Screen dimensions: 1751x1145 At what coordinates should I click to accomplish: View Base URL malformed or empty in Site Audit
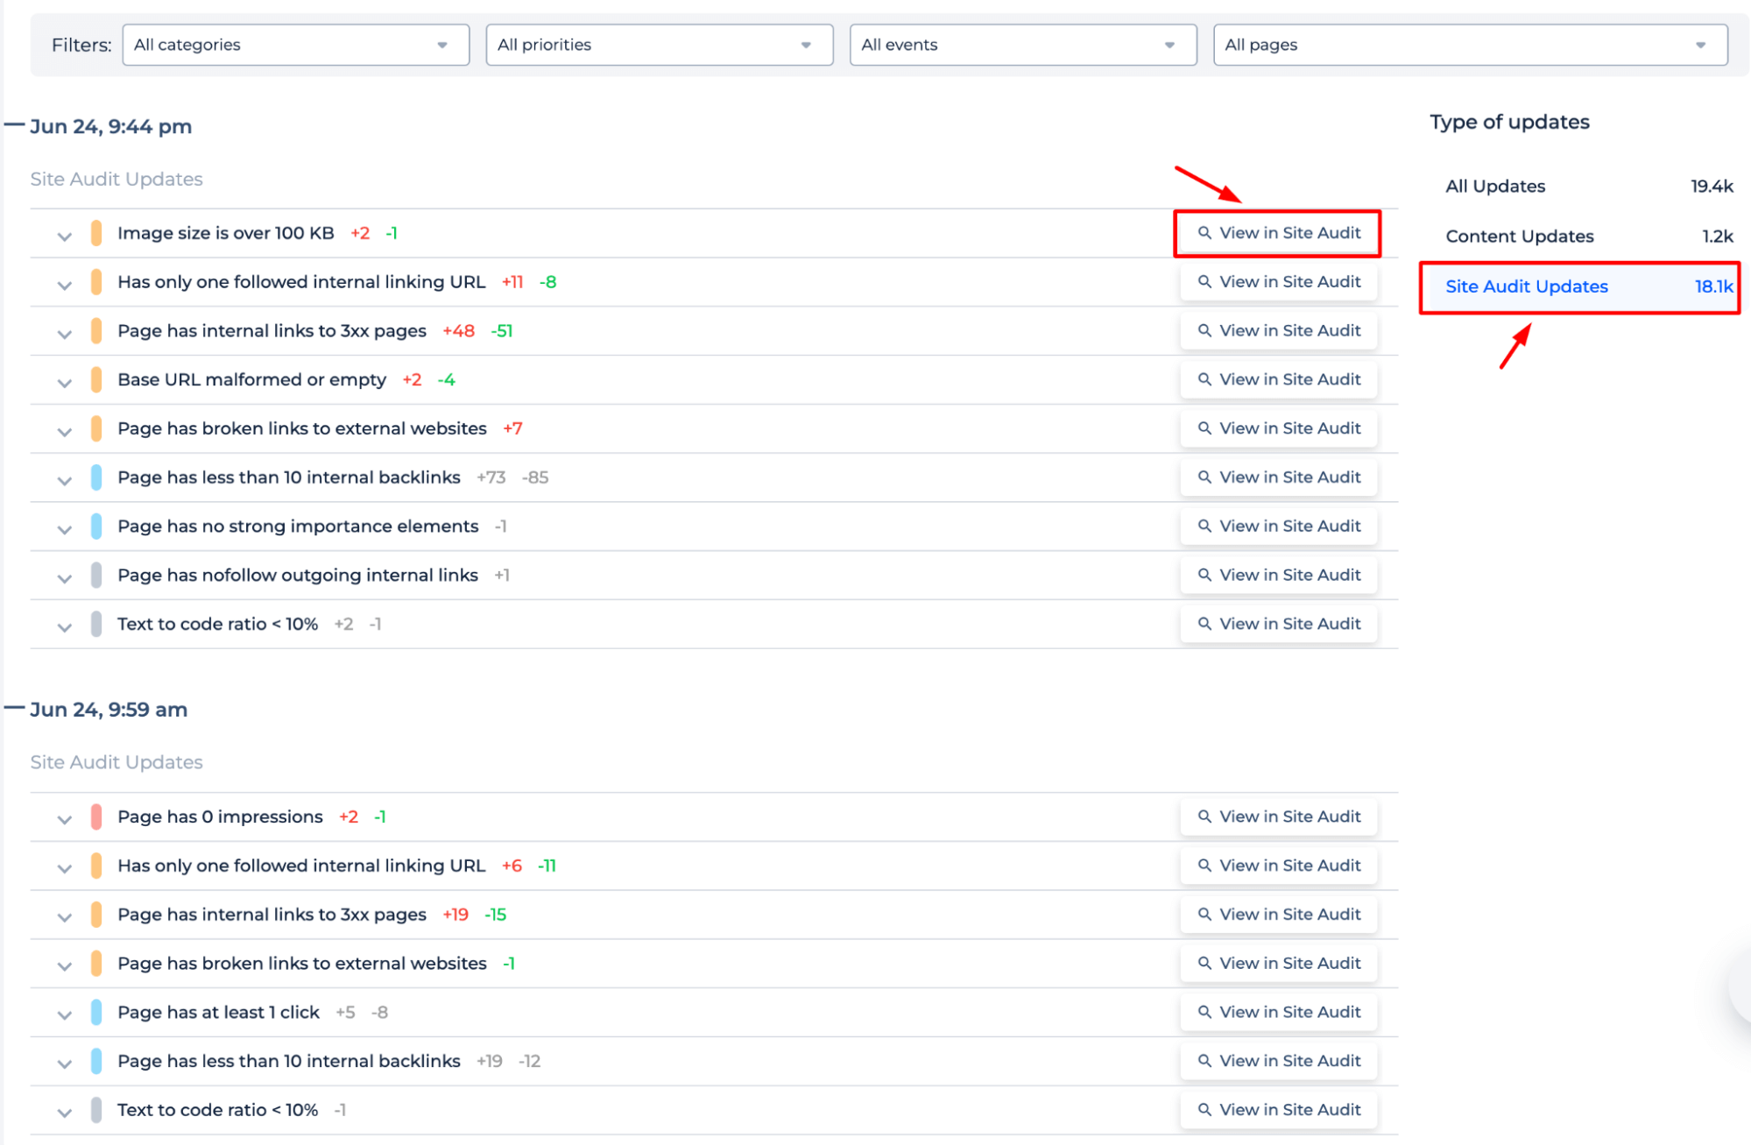tap(1279, 379)
